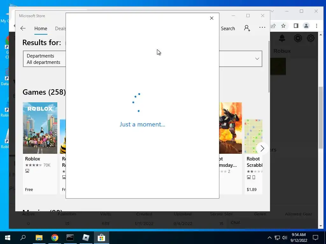Open Chrome profile avatar
Image resolution: width=326 pixels, height=244 pixels.
coord(306,26)
